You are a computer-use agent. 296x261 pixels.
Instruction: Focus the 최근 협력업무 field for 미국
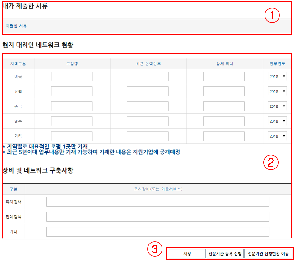tap(148, 77)
